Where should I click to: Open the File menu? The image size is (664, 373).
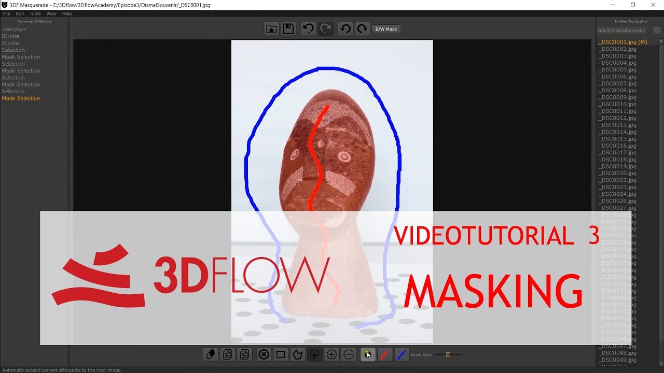point(7,13)
